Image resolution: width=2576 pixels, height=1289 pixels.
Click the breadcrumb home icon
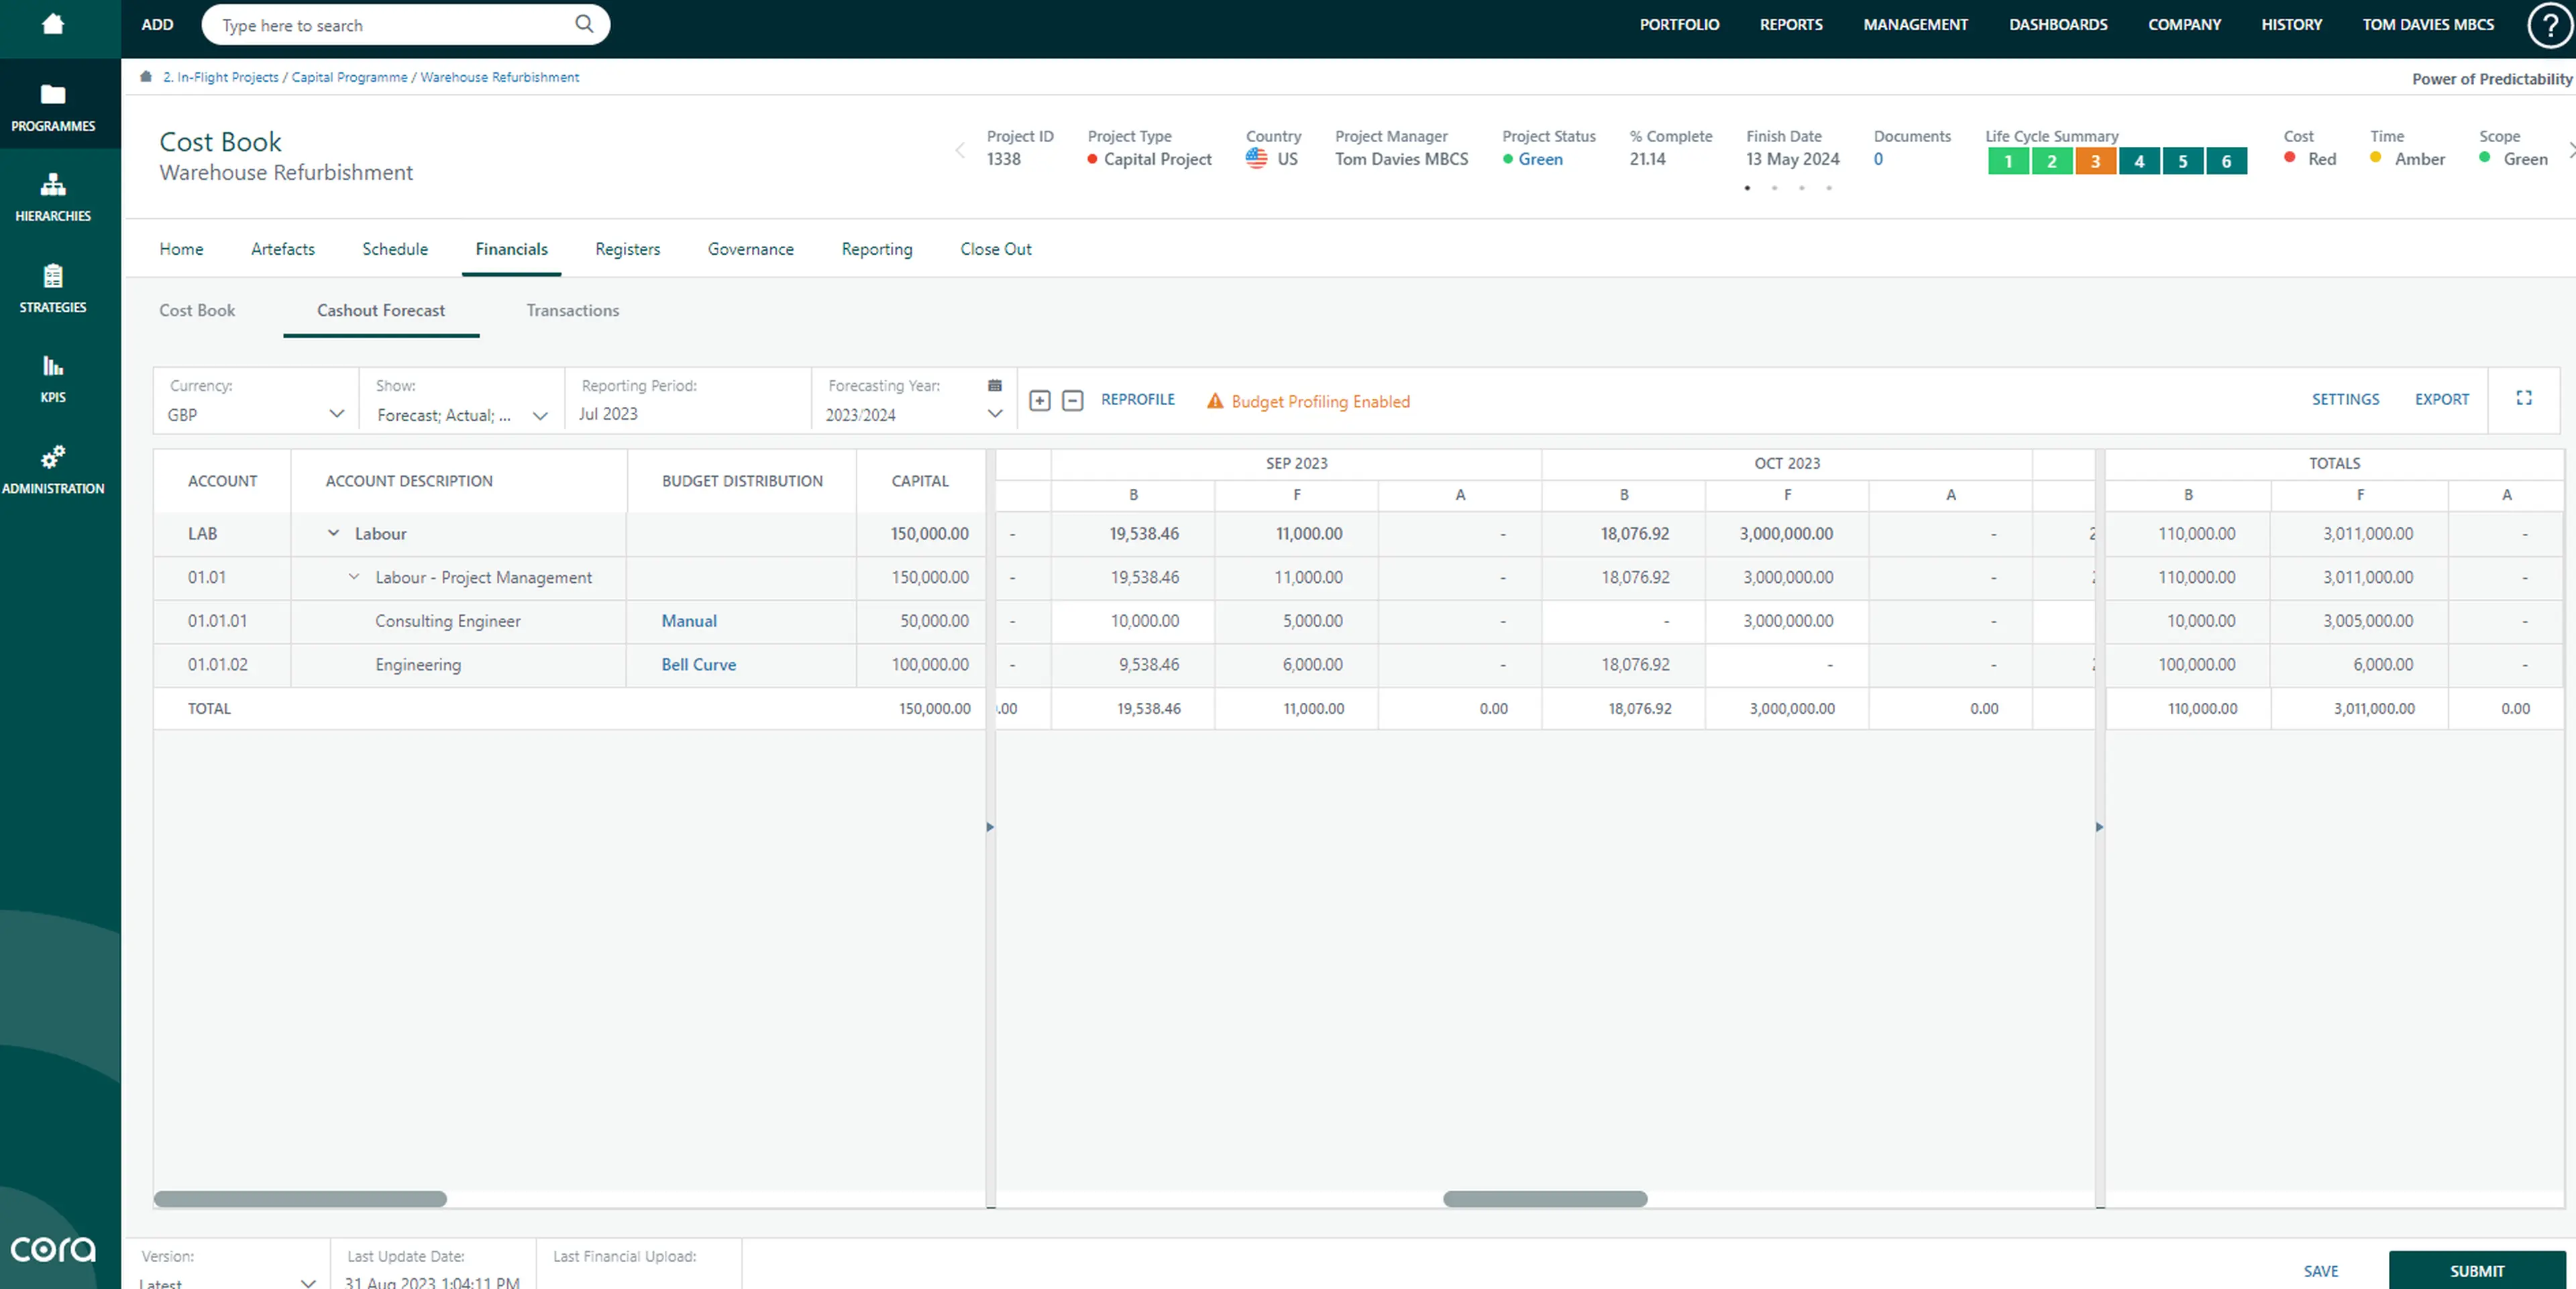click(146, 77)
